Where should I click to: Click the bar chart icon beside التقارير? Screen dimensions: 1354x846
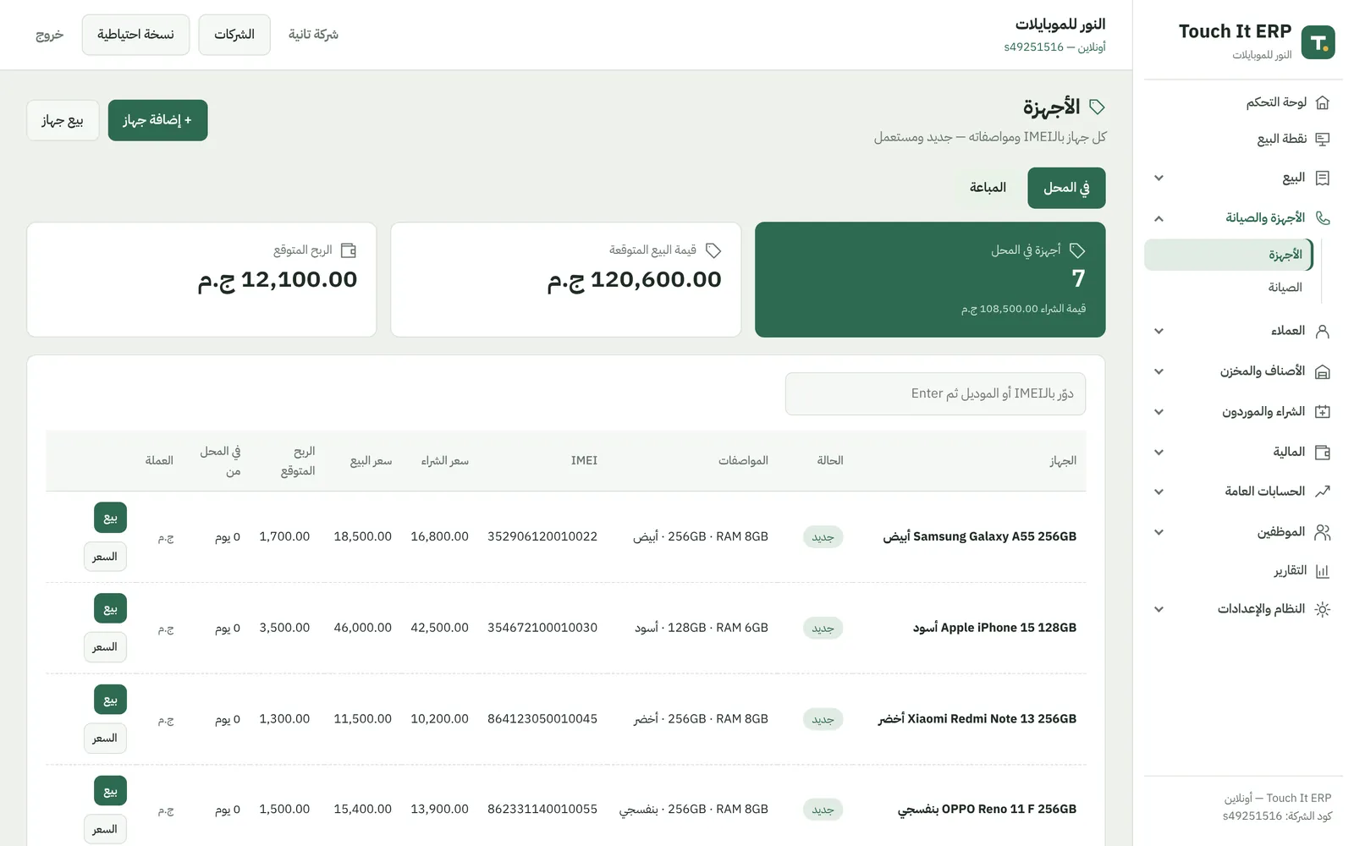pos(1323,571)
